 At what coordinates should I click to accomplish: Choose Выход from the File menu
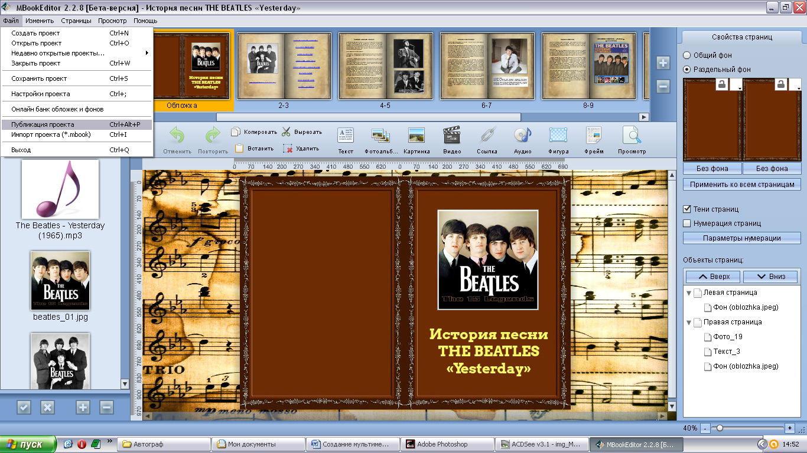tap(77, 150)
